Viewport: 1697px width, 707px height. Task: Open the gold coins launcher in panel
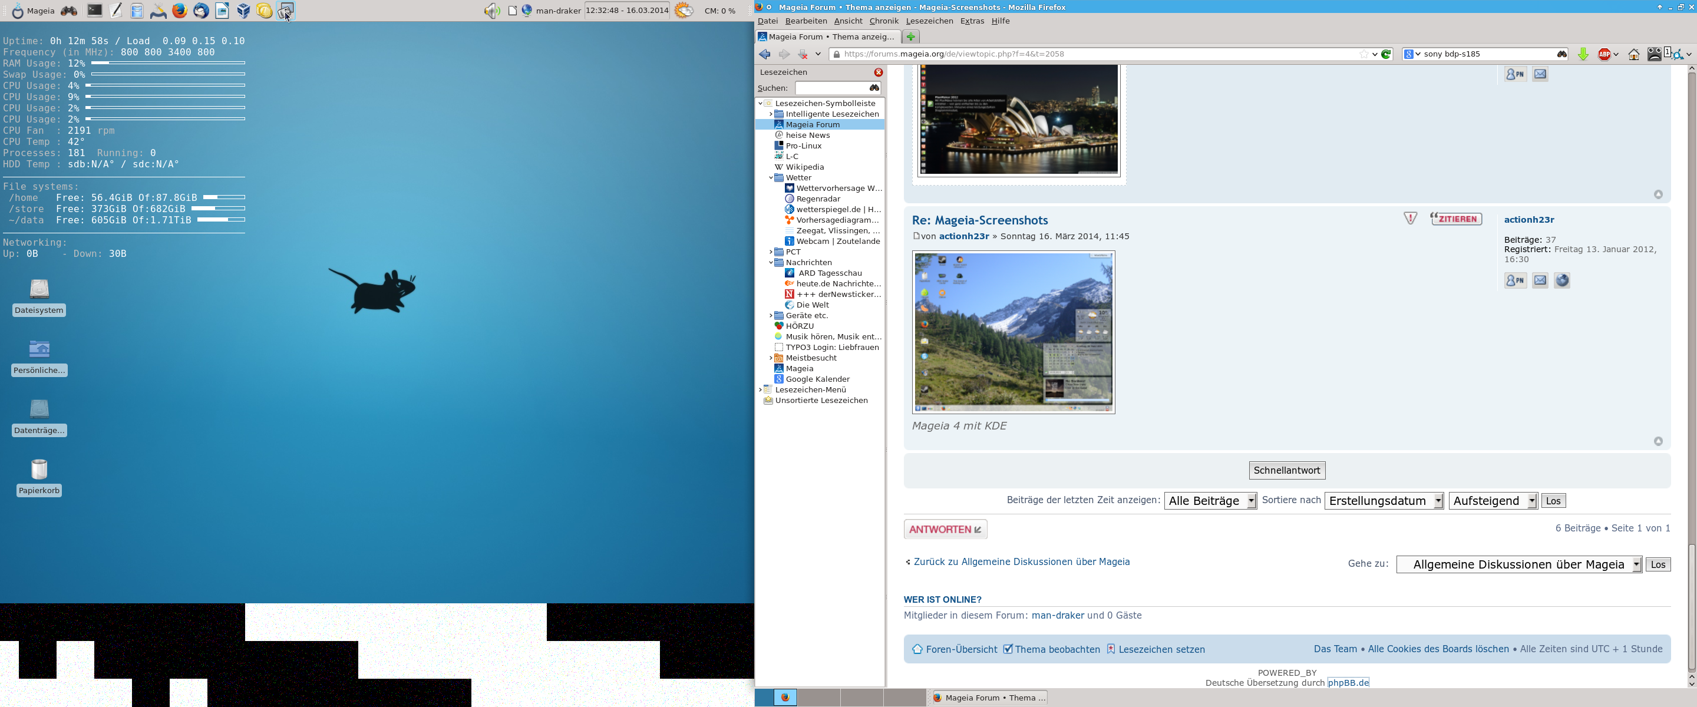264,11
